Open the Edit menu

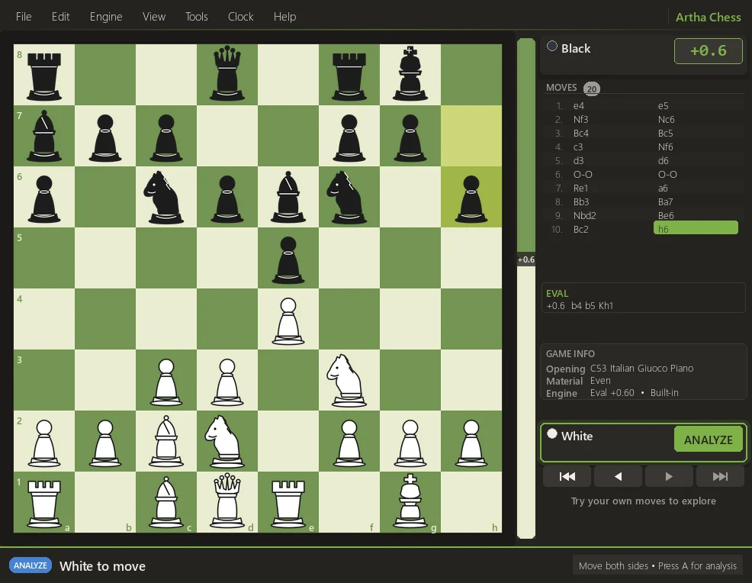coord(60,17)
